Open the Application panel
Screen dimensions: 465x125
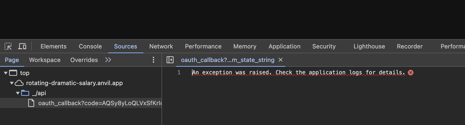pos(284,46)
